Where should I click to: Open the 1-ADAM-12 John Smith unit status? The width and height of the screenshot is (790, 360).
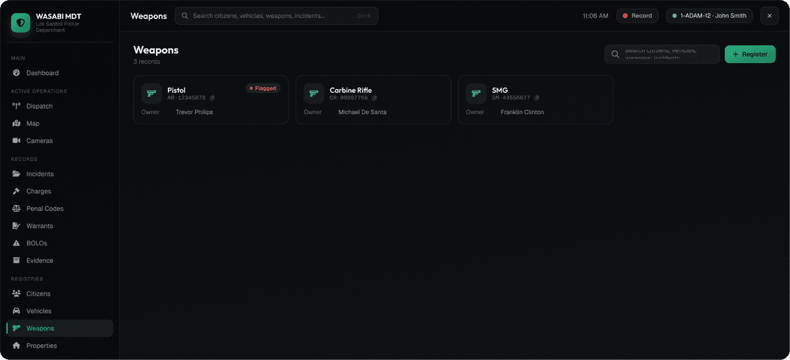click(710, 16)
